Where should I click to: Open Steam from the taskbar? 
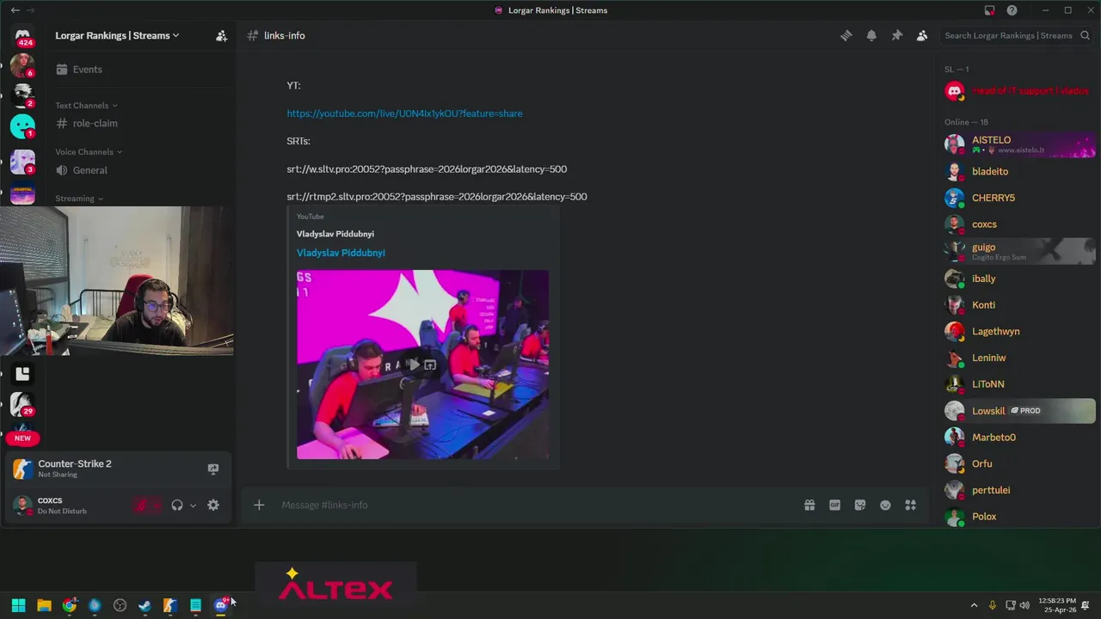point(145,605)
